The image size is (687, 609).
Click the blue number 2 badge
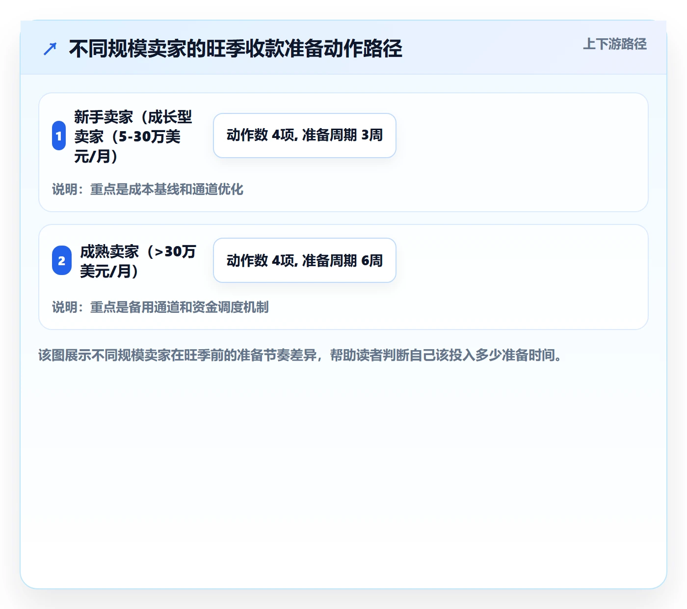click(62, 260)
